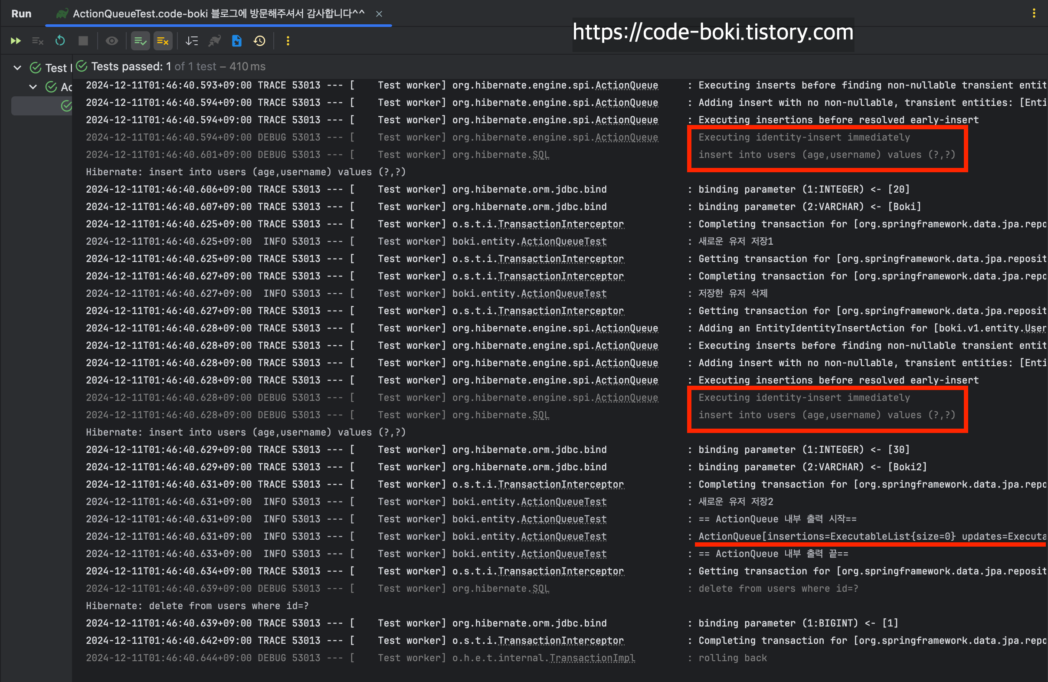The height and width of the screenshot is (682, 1048).
Task: Click the gray Gradle elephant toolbar icon
Action: click(214, 41)
